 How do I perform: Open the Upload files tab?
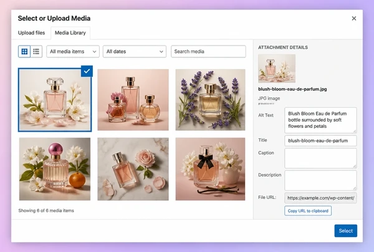click(x=32, y=32)
